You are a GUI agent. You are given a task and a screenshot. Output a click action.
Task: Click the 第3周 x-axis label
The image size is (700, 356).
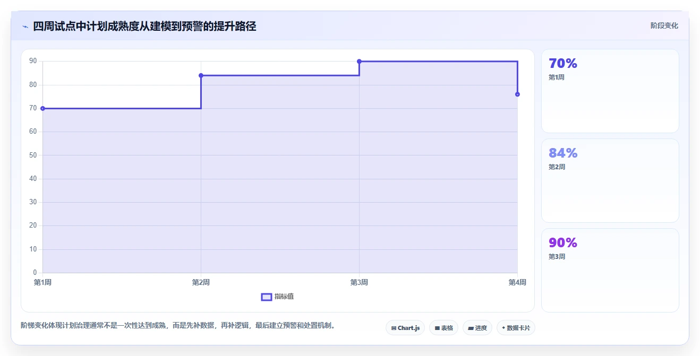[x=359, y=282]
